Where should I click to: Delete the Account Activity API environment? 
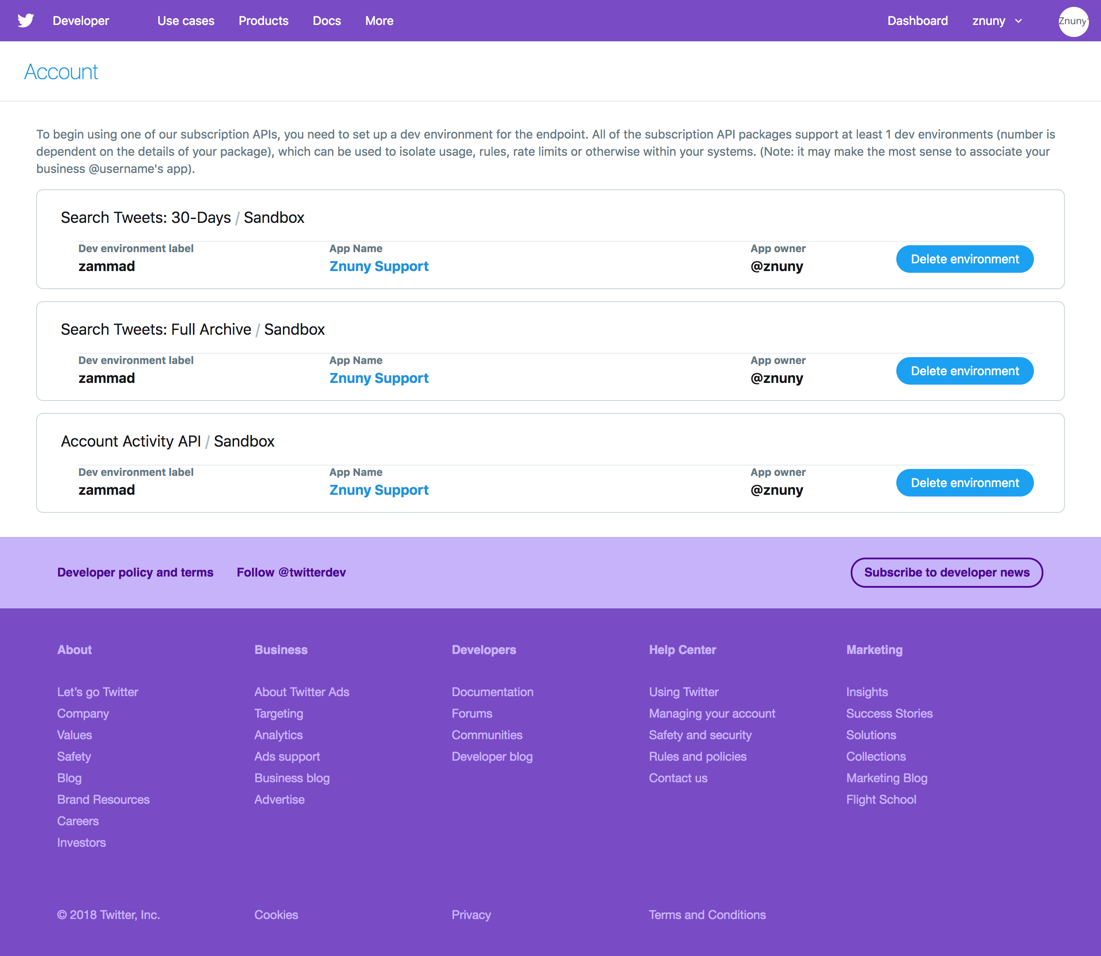pyautogui.click(x=965, y=483)
